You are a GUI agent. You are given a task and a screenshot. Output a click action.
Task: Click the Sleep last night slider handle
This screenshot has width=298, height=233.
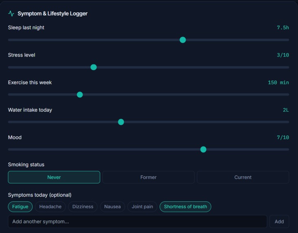point(183,40)
